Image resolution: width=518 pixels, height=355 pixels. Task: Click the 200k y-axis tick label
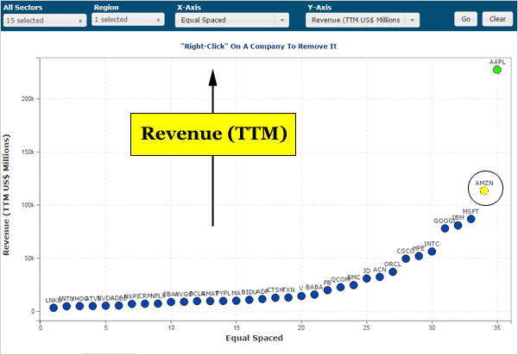(x=28, y=98)
